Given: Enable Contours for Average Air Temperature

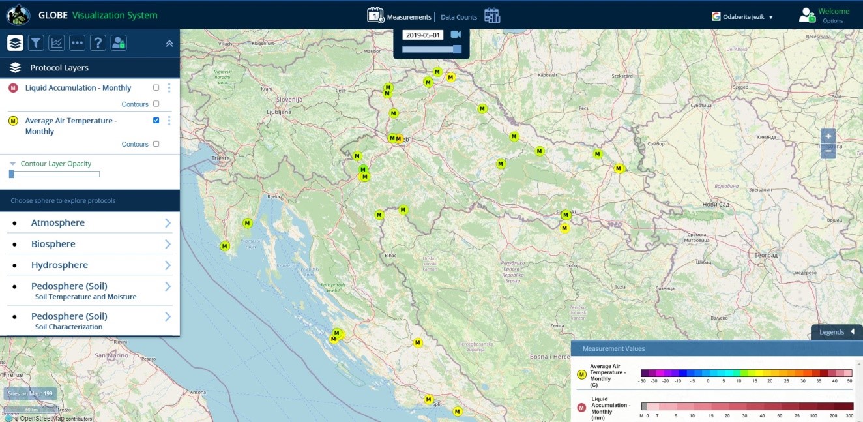Looking at the screenshot, I should pyautogui.click(x=156, y=144).
